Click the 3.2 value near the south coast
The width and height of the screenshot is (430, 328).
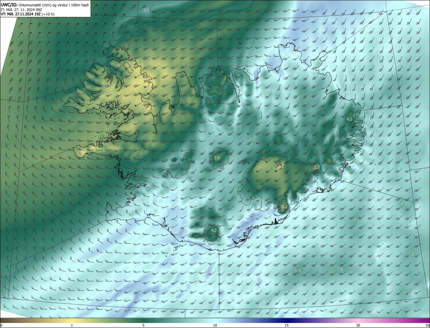click(284, 207)
